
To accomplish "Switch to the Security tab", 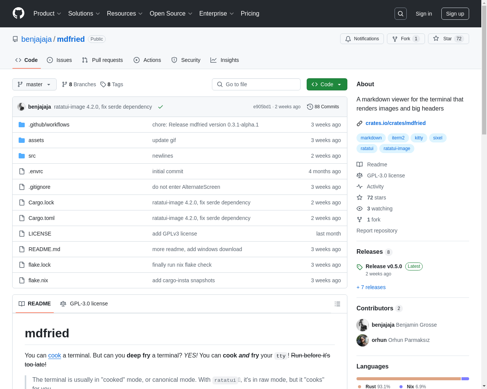I will 186,60.
